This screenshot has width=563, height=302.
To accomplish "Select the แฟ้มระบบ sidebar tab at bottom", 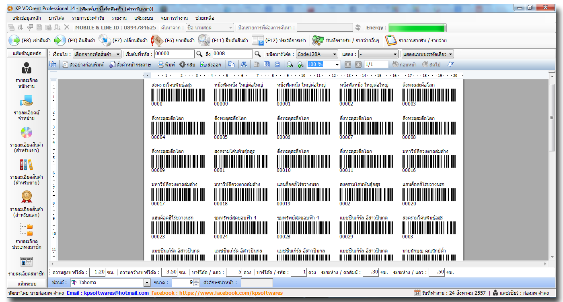I will coord(27,283).
